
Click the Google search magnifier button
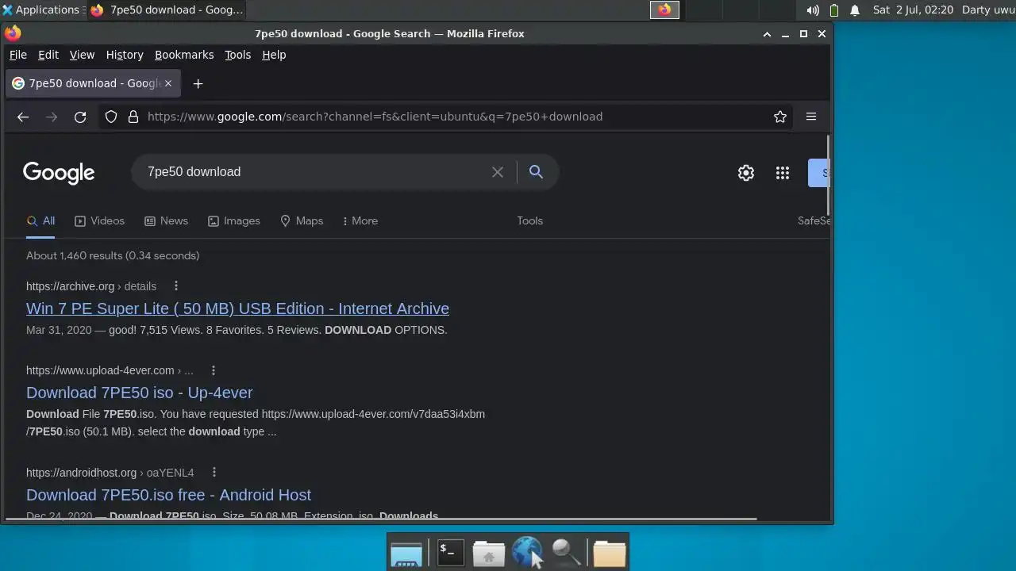coord(537,172)
